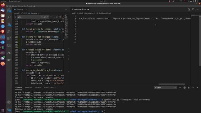Open more actions for the show.py editor group
Image resolution: width=201 pixels, height=113 pixels.
66,9
